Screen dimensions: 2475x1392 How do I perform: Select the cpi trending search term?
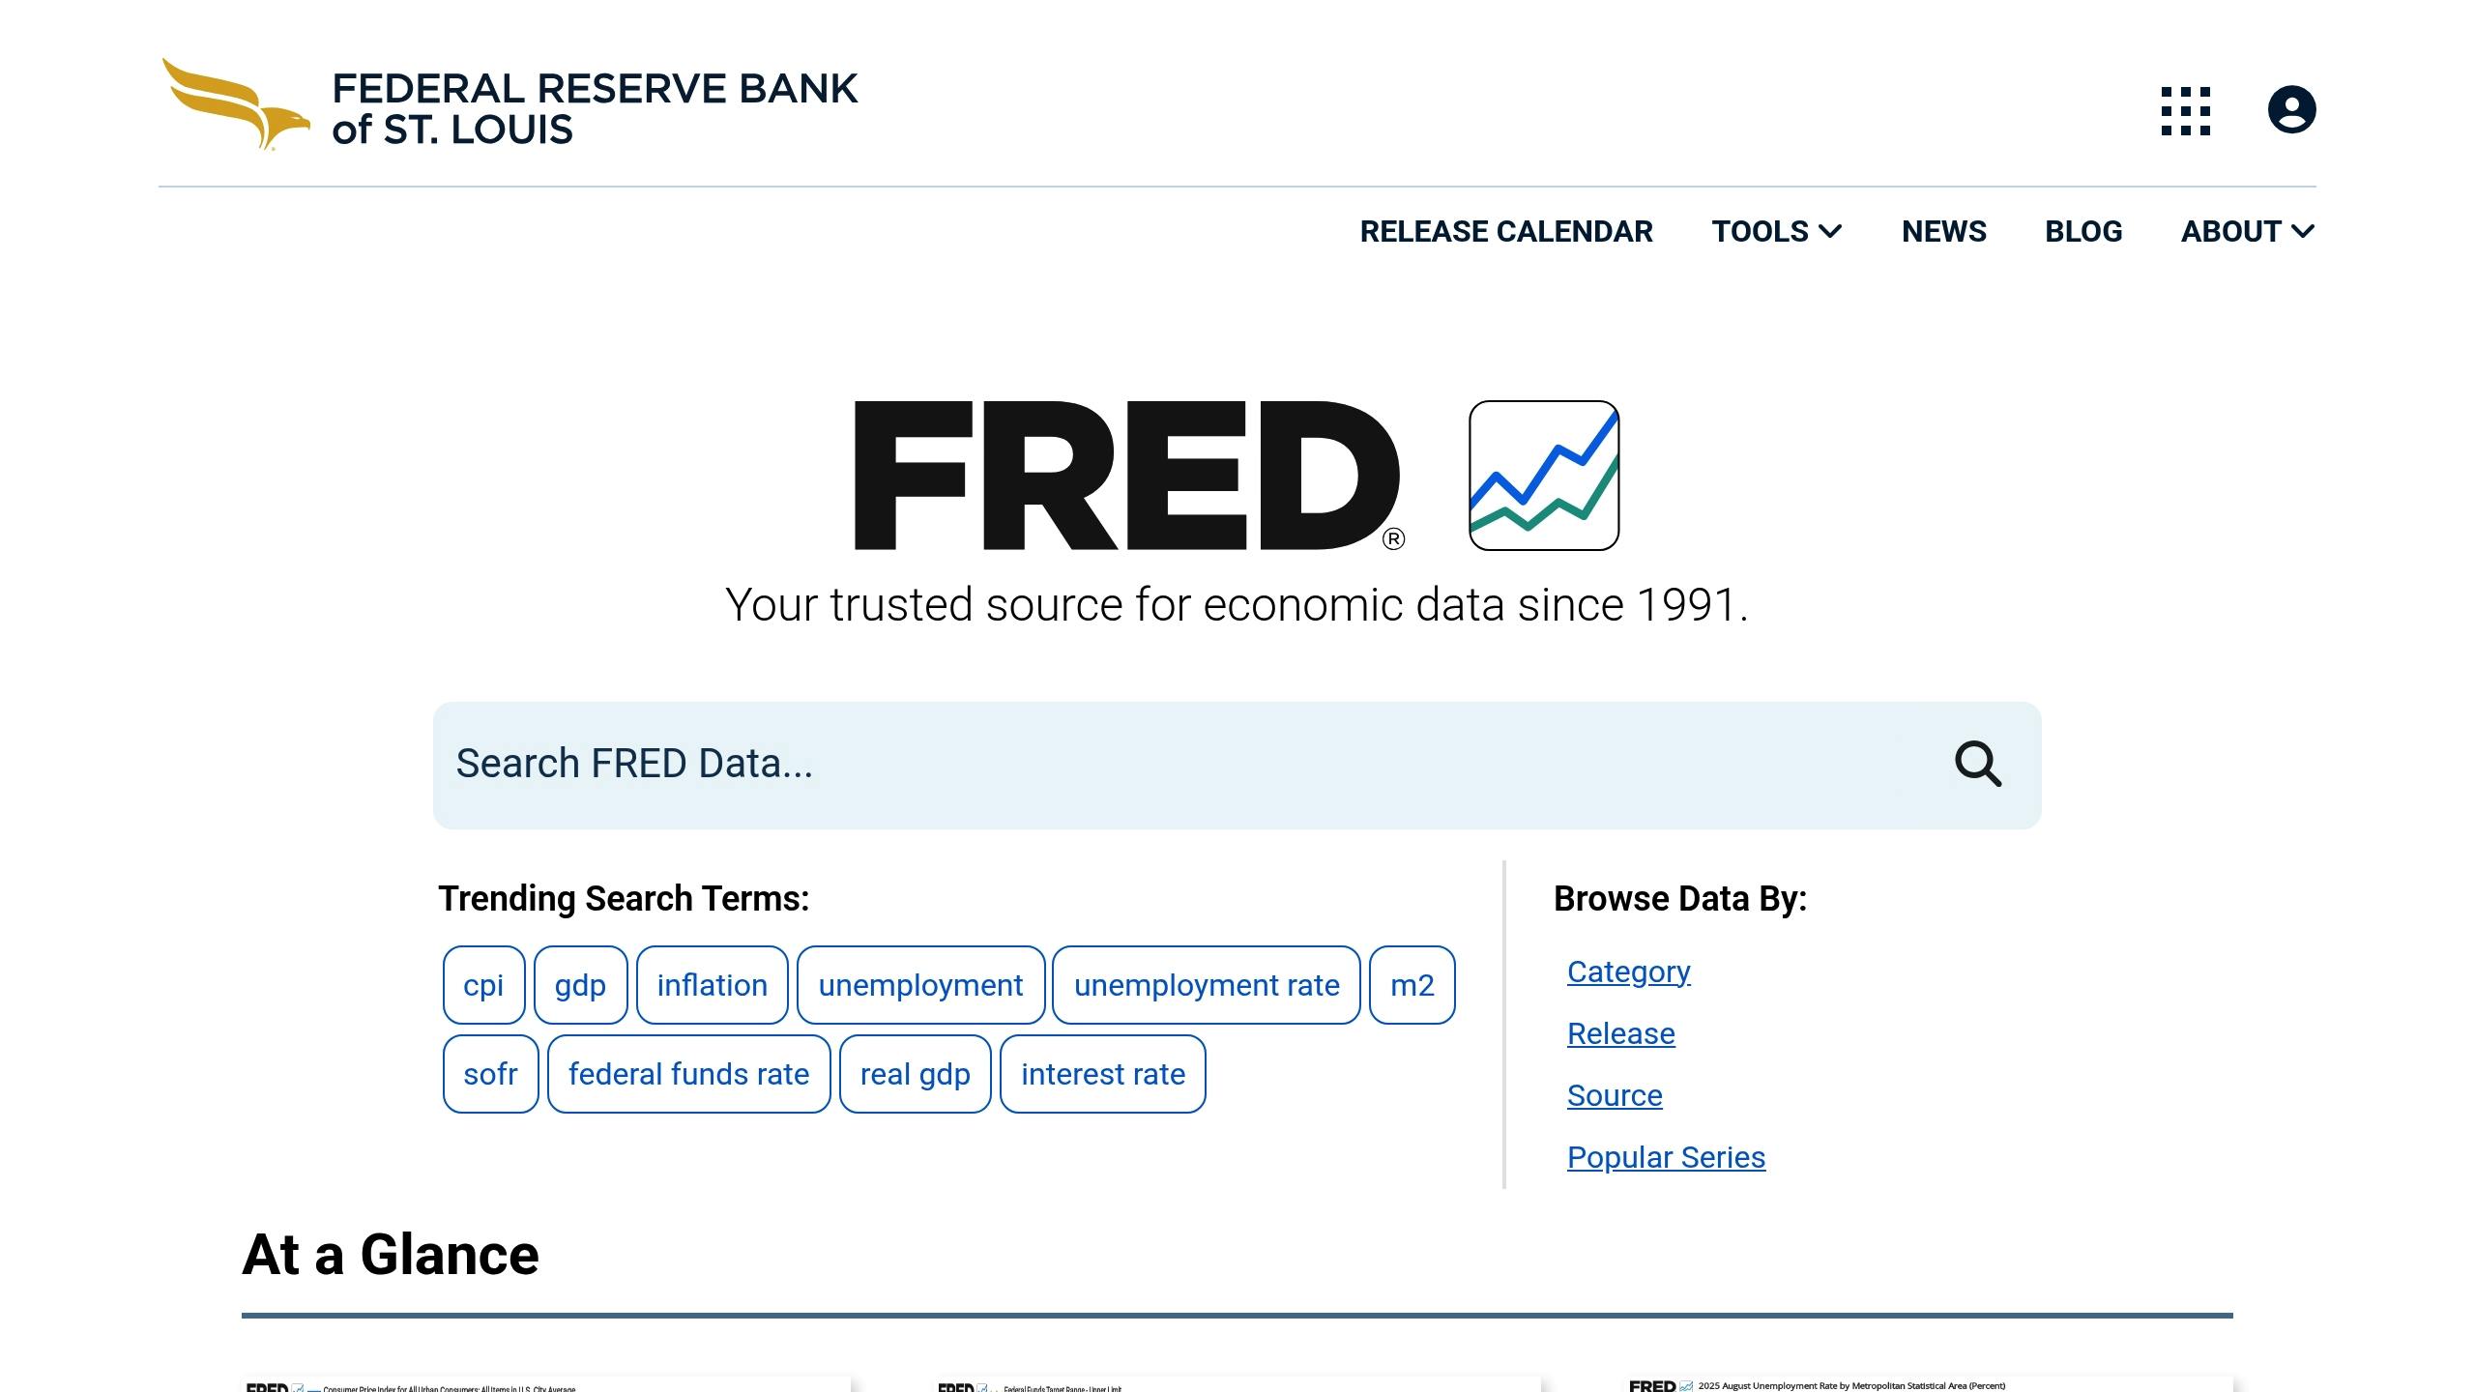coord(483,985)
